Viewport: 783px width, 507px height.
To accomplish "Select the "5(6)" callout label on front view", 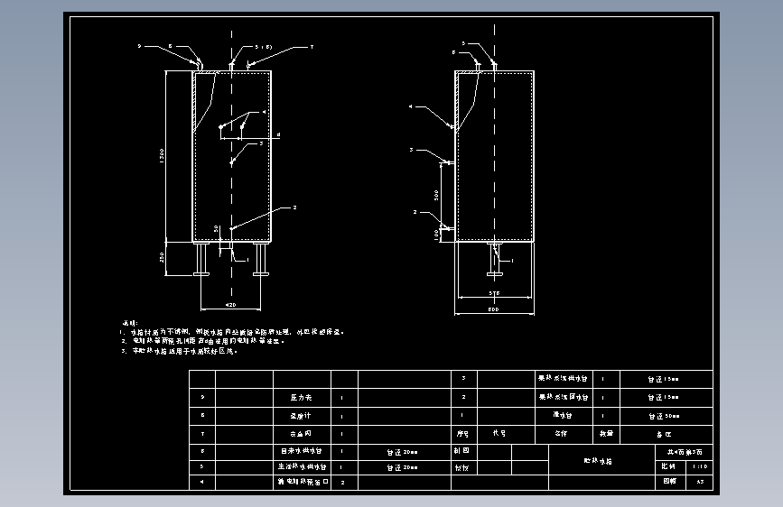I will 264,47.
